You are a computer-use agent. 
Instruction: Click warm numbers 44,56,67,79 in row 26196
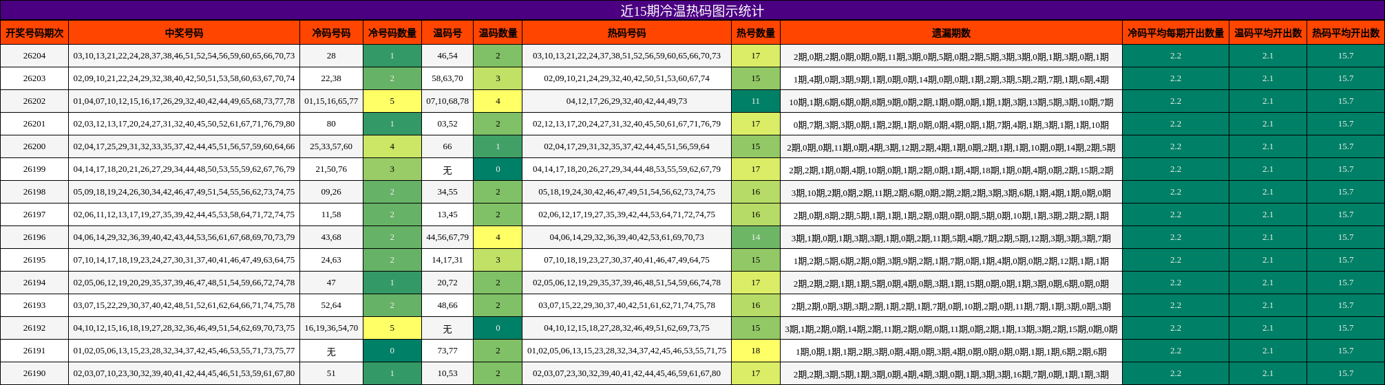[x=447, y=237]
